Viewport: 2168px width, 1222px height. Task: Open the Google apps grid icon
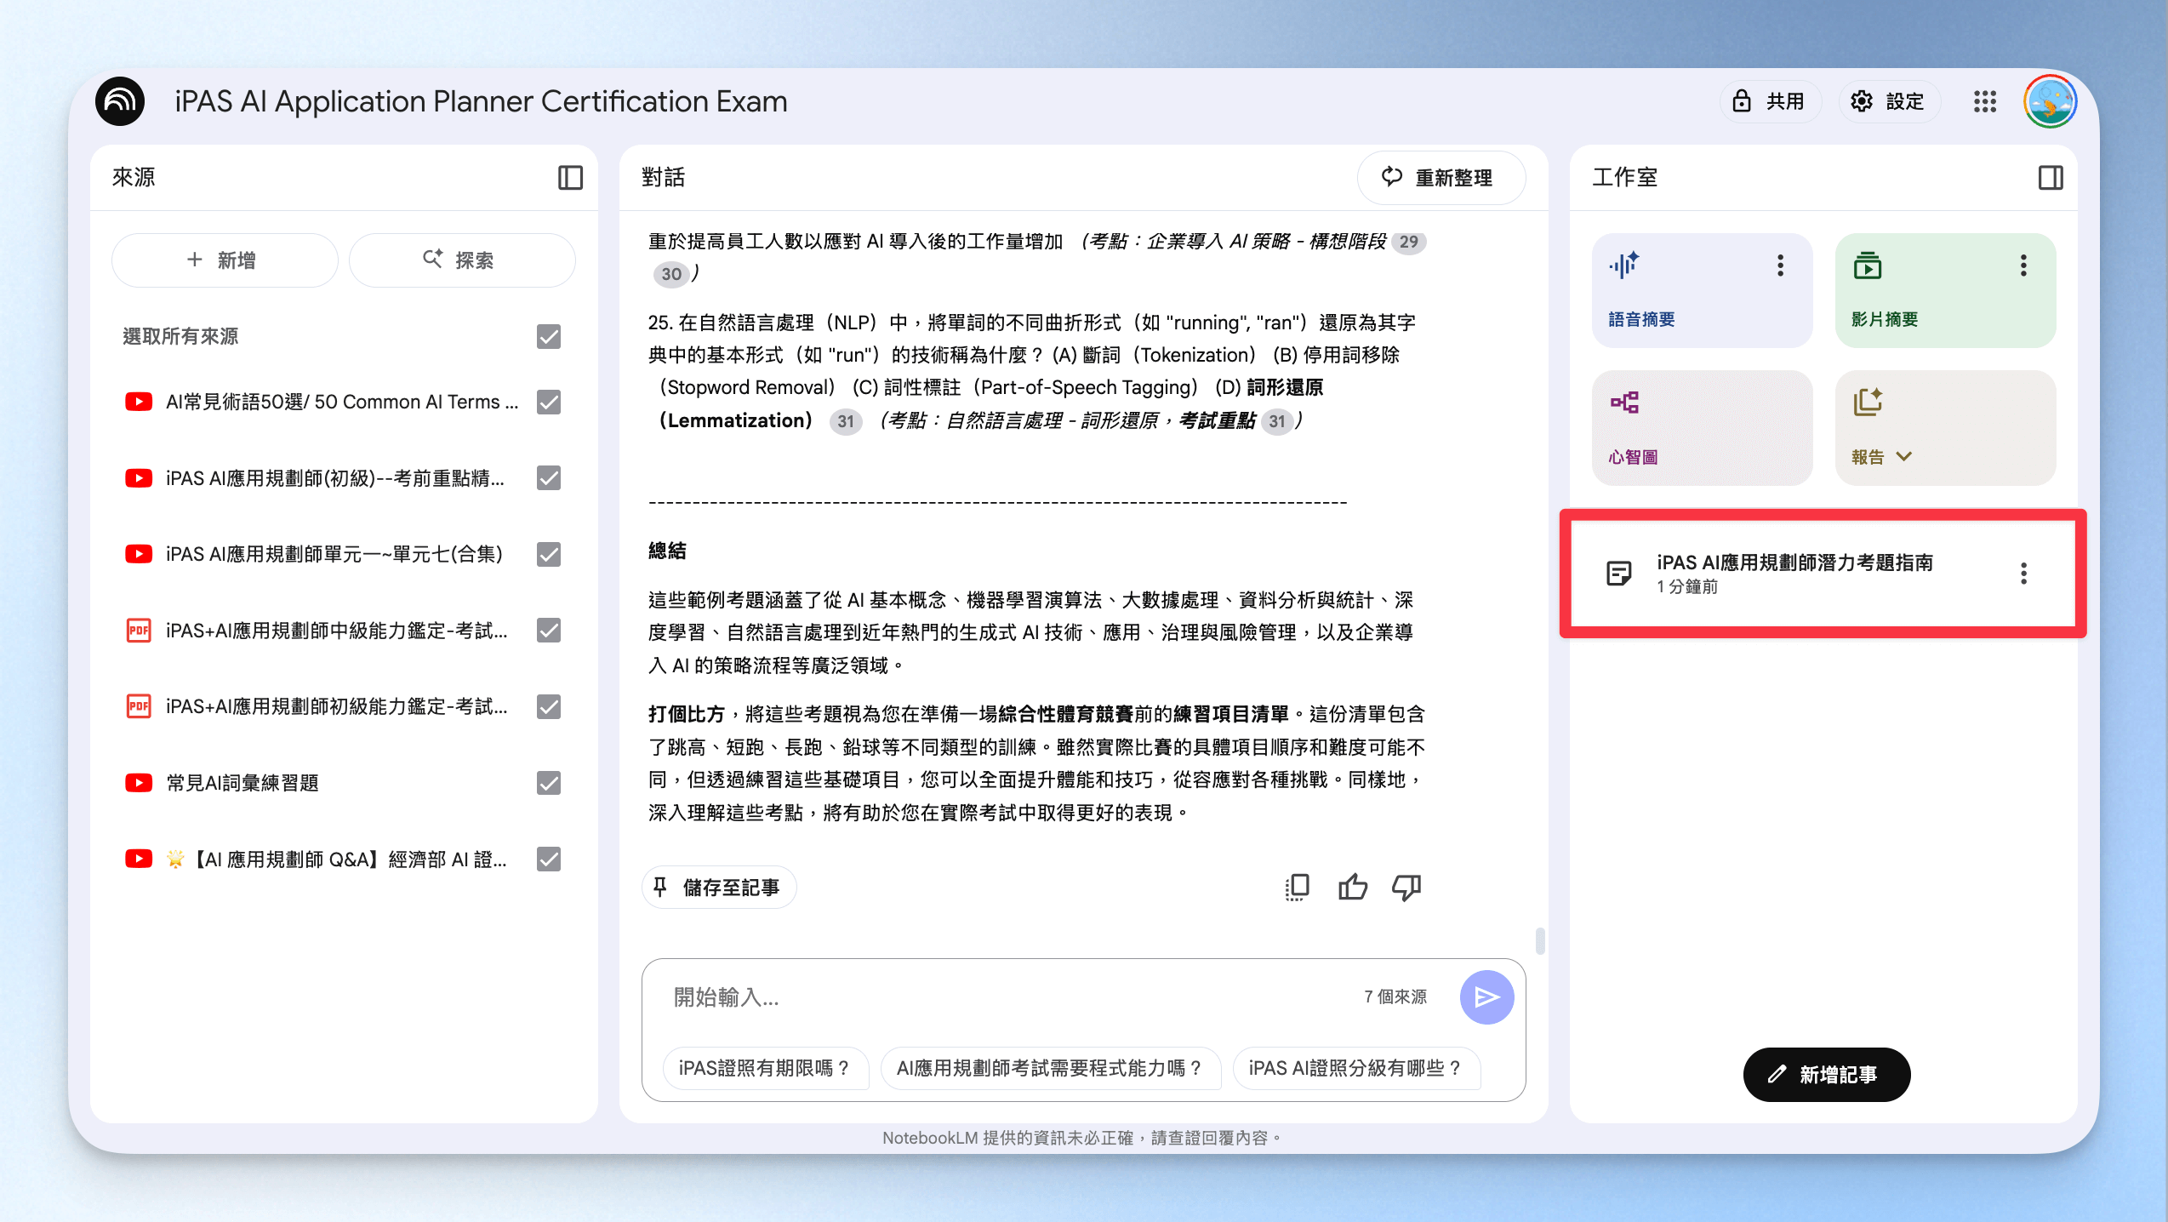[x=1984, y=102]
